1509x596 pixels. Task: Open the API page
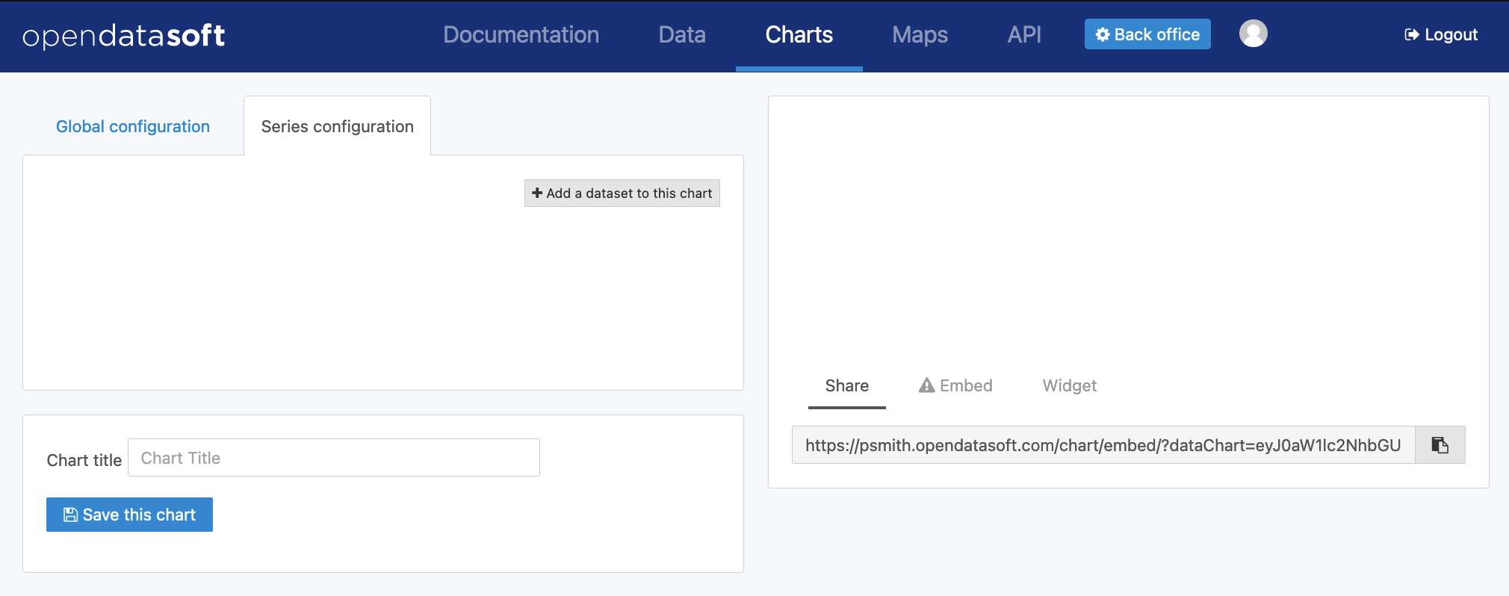[x=1023, y=34]
